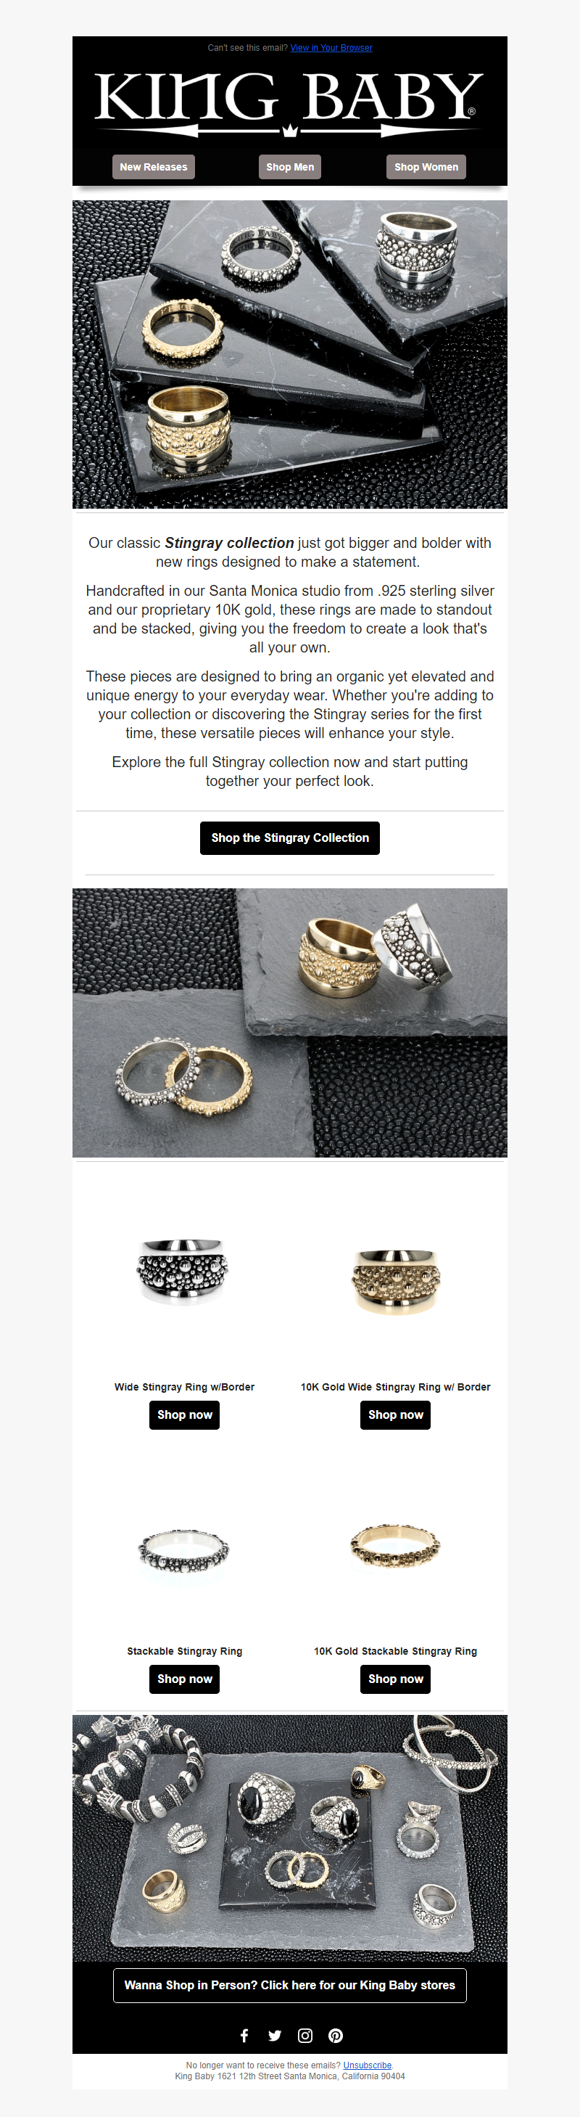
Task: Open the Pinterest icon in footer
Action: pos(335,2035)
